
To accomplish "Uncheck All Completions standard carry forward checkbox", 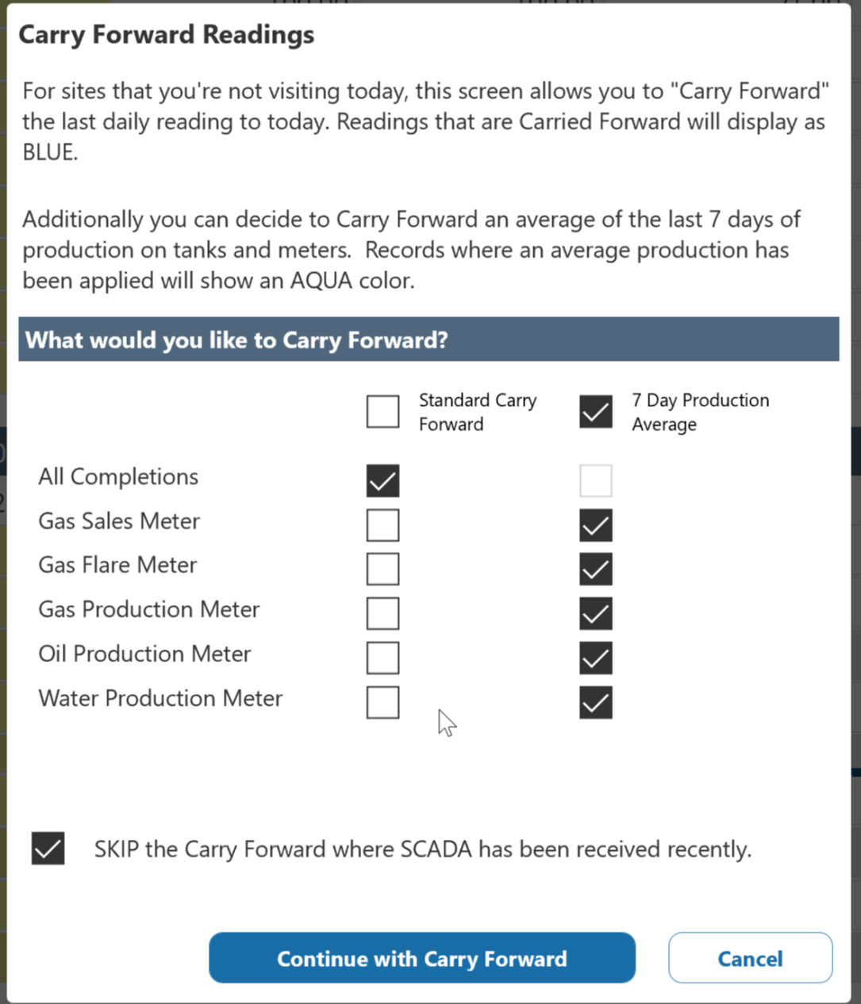I will tap(382, 481).
